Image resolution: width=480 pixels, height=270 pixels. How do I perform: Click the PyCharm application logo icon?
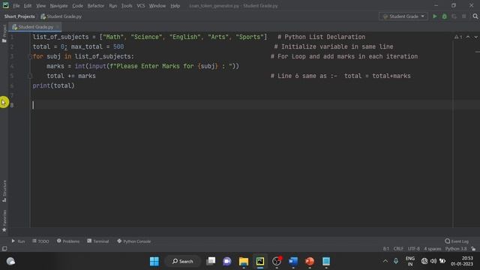[x=5, y=5]
